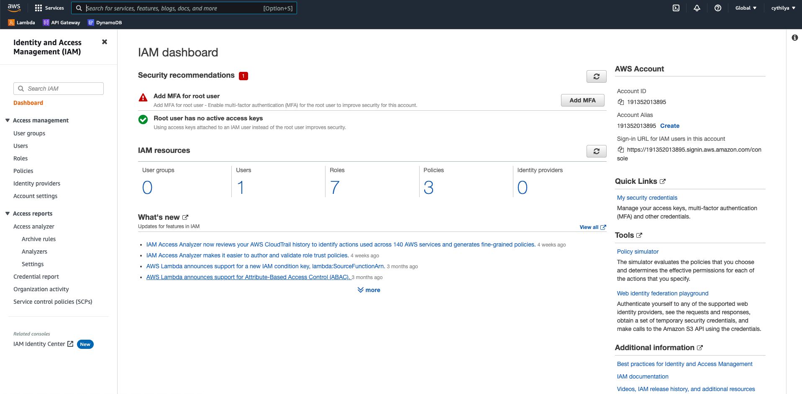This screenshot has width=802, height=394.
Task: Focus the Search IAM field
Action: 59,89
